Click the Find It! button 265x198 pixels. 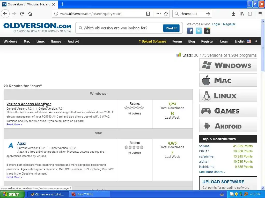point(171,28)
